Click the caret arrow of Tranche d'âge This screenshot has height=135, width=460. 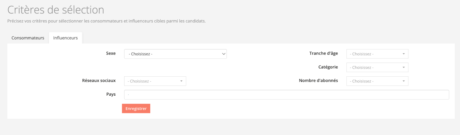[x=404, y=54]
